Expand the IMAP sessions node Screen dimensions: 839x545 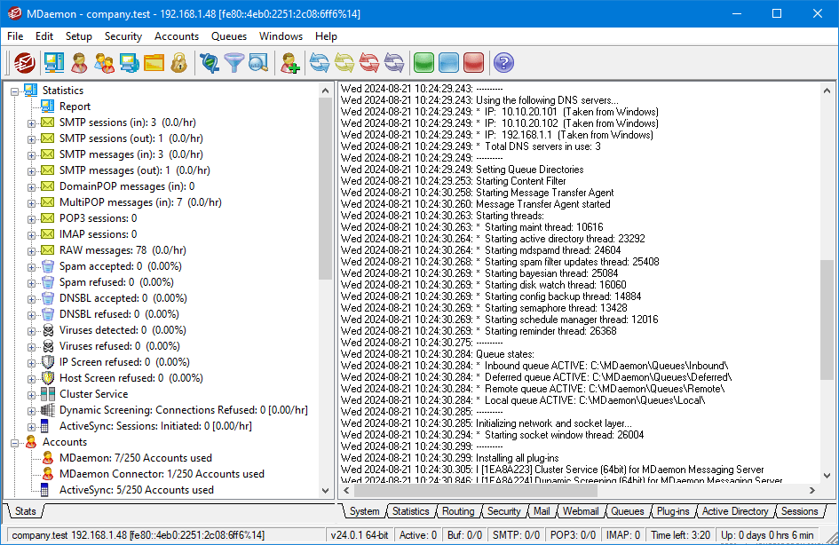coord(32,235)
